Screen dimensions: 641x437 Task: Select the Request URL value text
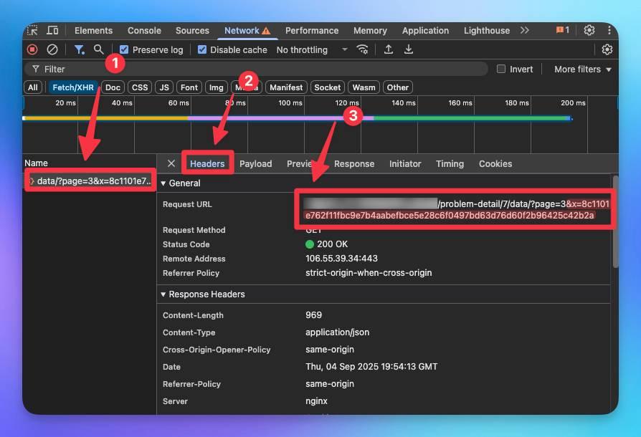pos(457,209)
